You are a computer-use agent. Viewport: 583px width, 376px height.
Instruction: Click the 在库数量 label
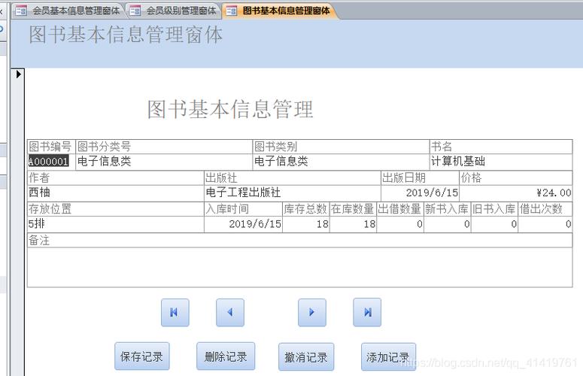[353, 209]
